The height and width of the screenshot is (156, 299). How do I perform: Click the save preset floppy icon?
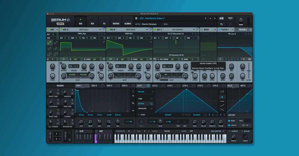click(x=136, y=18)
